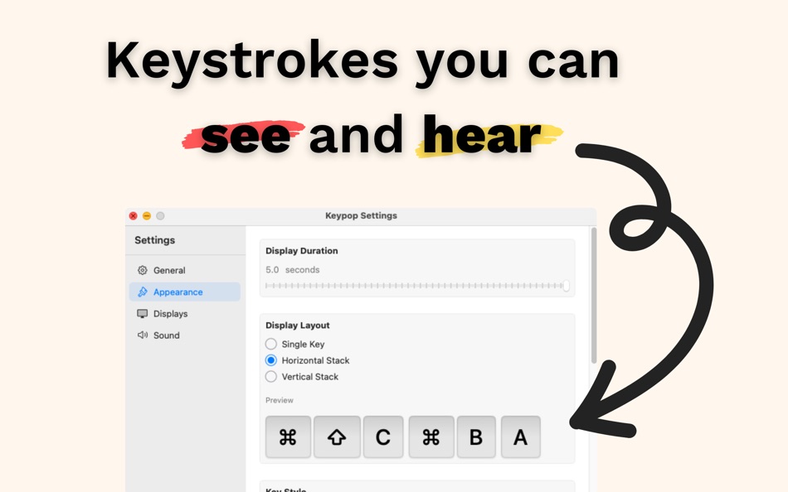Screen dimensions: 788x492
Task: Click the gear icon beside General
Action: click(x=141, y=270)
